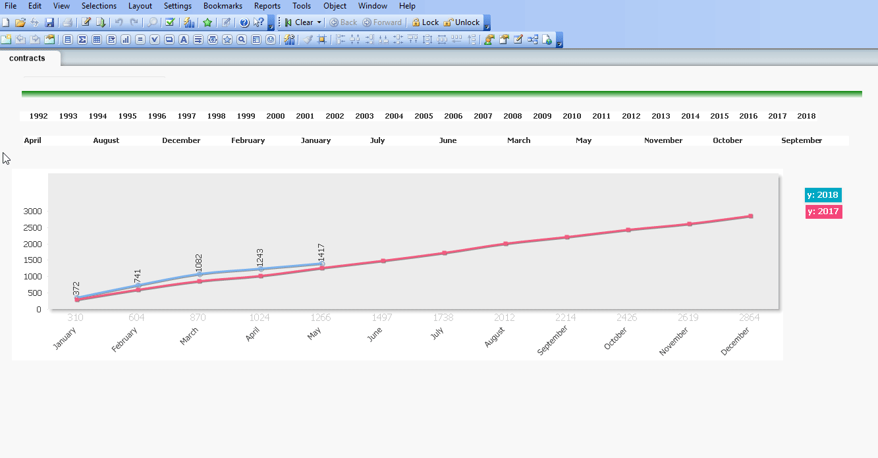This screenshot has width=878, height=458.
Task: Click the Reload script icon
Action: pyautogui.click(x=101, y=22)
